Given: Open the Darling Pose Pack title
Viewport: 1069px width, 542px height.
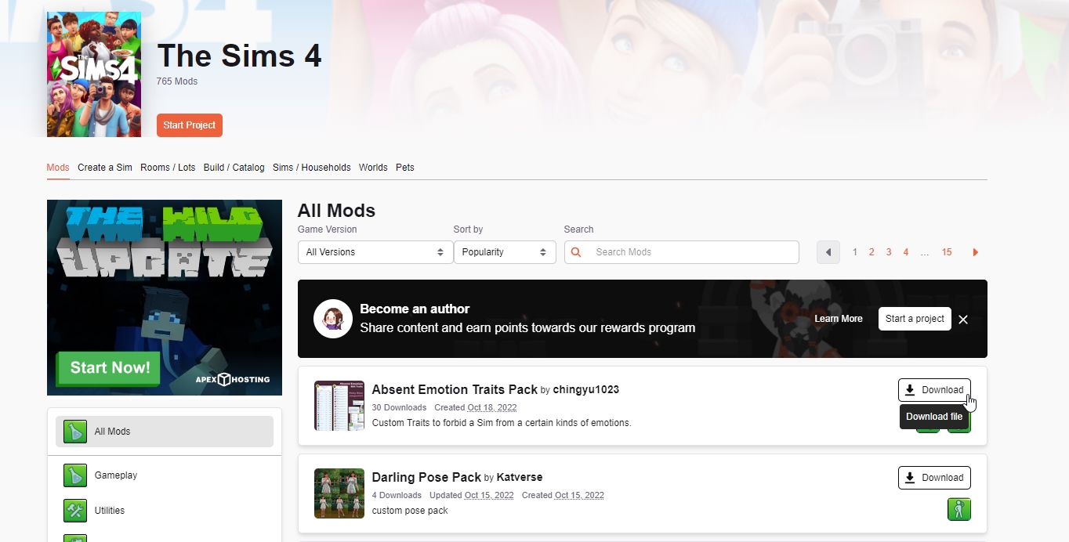Looking at the screenshot, I should pyautogui.click(x=426, y=477).
